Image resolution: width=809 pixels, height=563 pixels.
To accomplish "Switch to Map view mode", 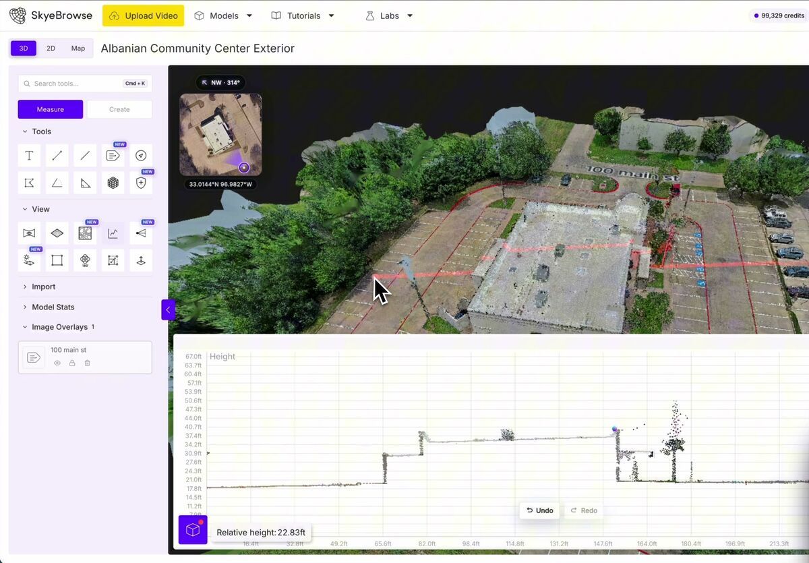I will [78, 49].
